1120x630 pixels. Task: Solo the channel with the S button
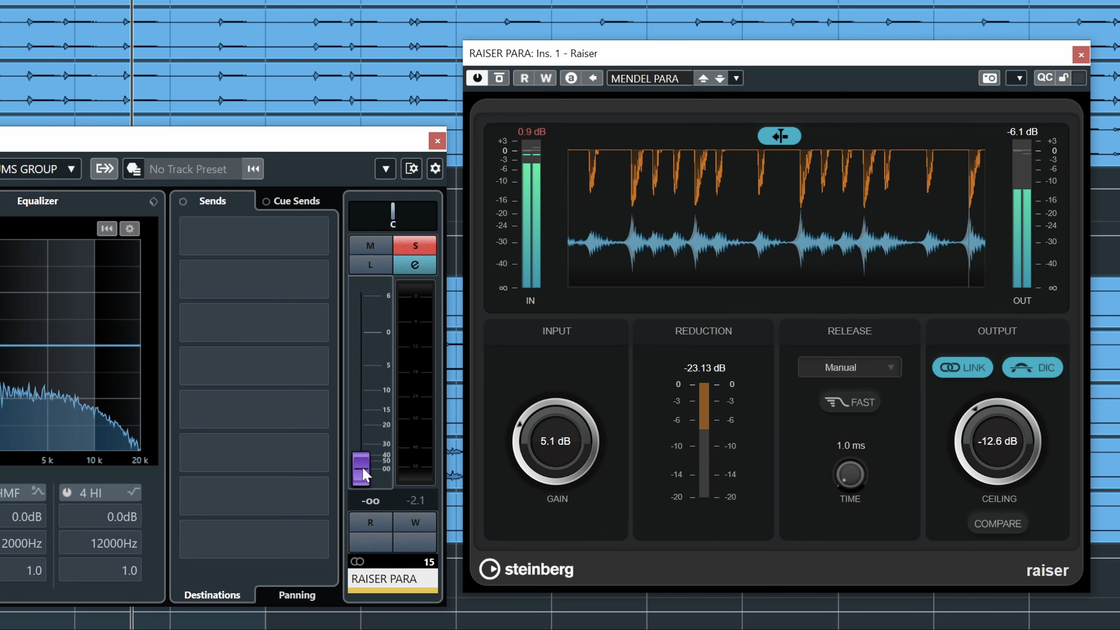tap(414, 245)
